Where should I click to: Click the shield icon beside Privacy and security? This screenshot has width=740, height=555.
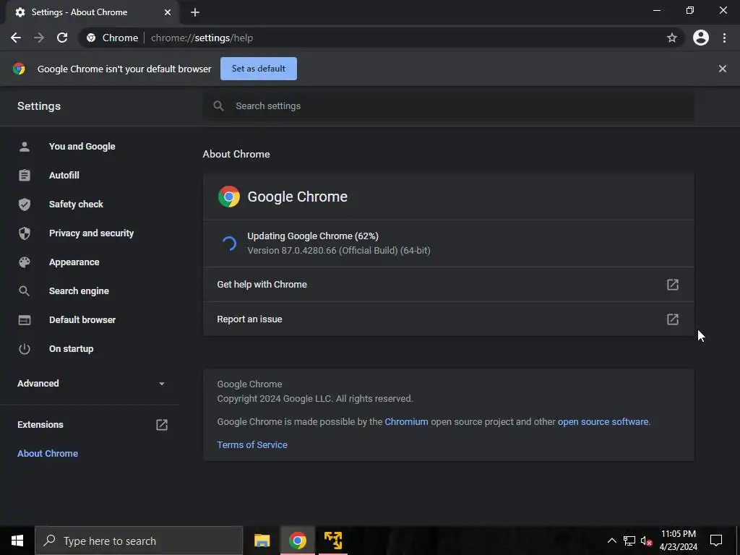25,233
